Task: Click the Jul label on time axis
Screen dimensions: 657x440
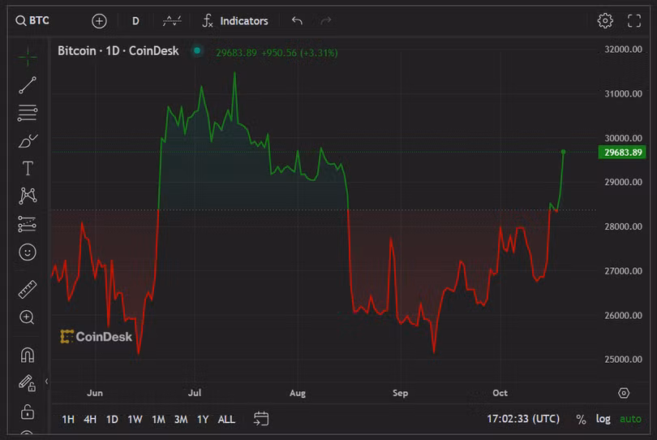Action: [195, 393]
